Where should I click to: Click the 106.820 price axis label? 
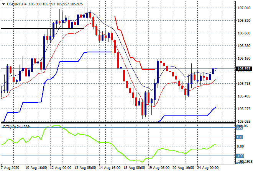click(x=244, y=20)
